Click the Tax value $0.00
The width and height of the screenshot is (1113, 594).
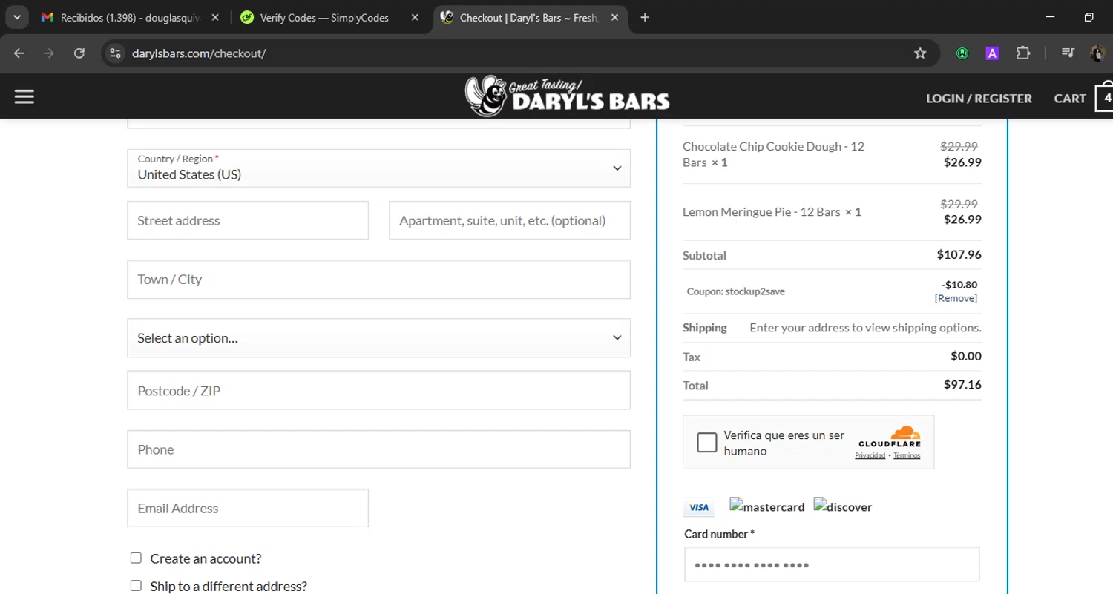coord(966,356)
